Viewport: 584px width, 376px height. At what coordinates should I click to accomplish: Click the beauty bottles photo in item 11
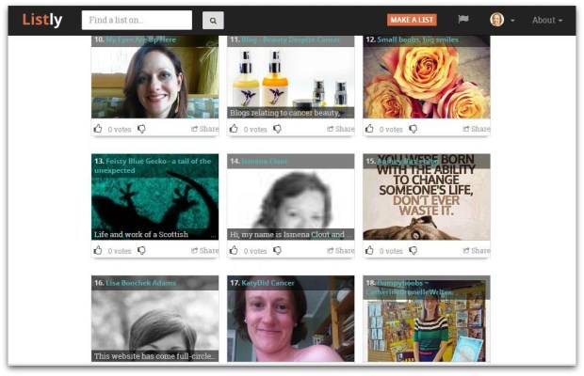[x=290, y=76]
